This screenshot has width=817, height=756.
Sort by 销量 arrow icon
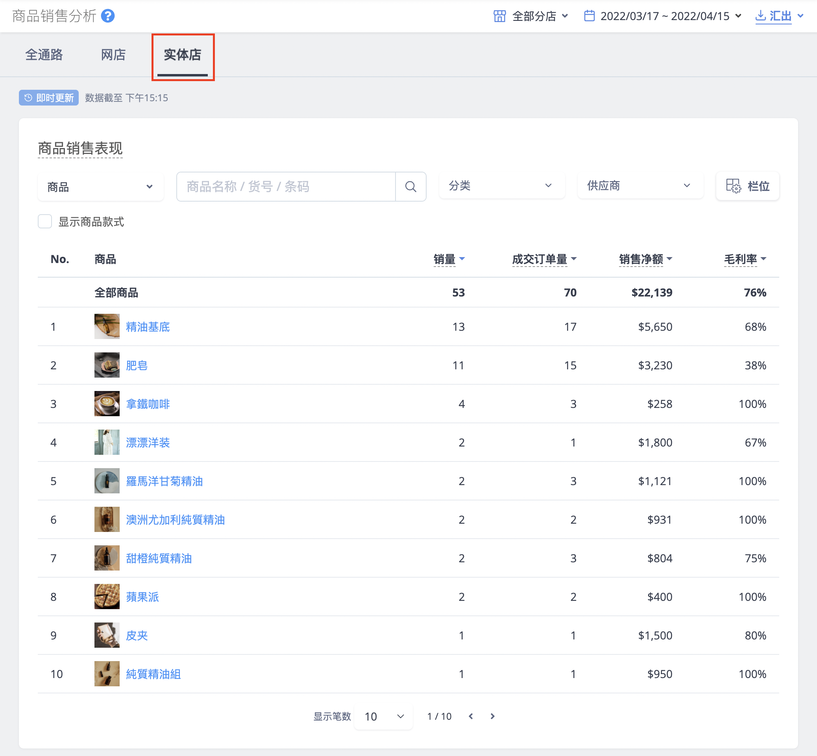click(x=462, y=259)
